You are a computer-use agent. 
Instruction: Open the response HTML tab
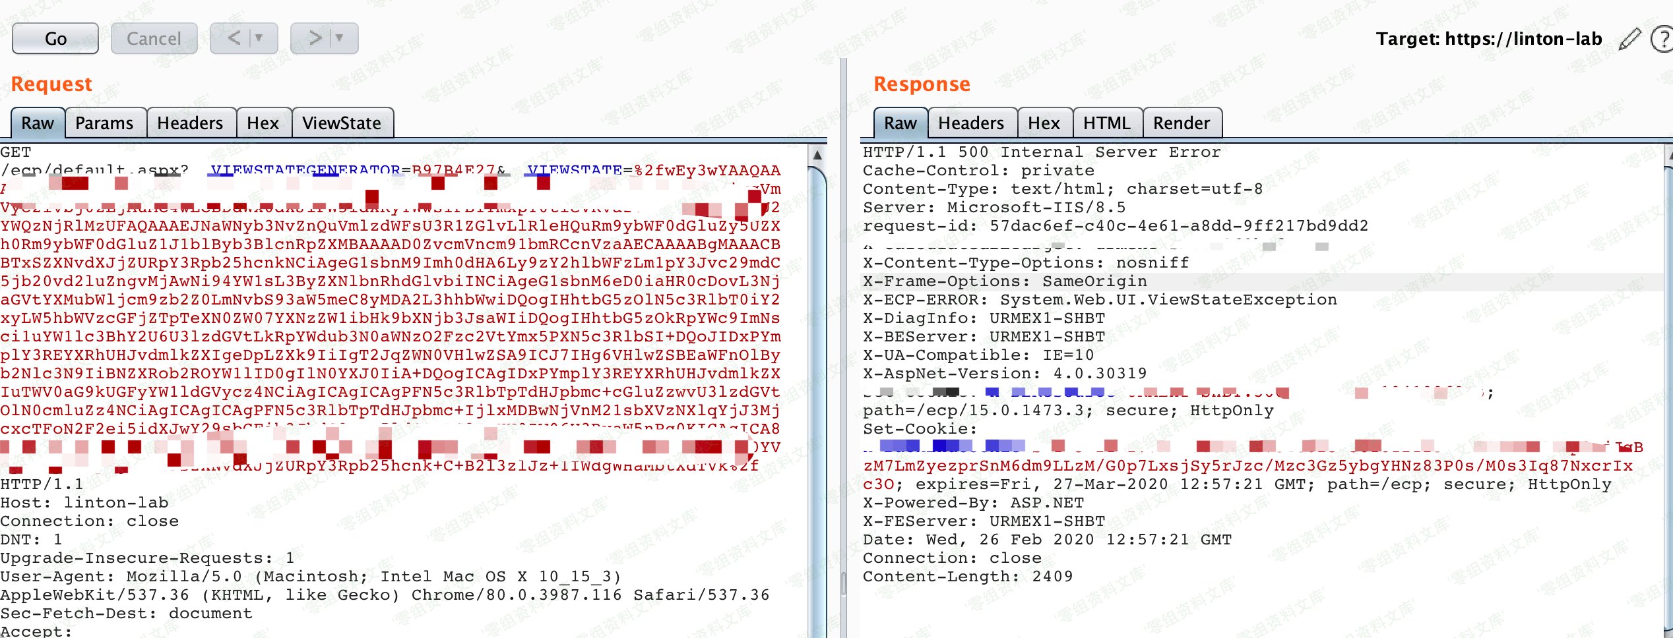coord(1107,123)
